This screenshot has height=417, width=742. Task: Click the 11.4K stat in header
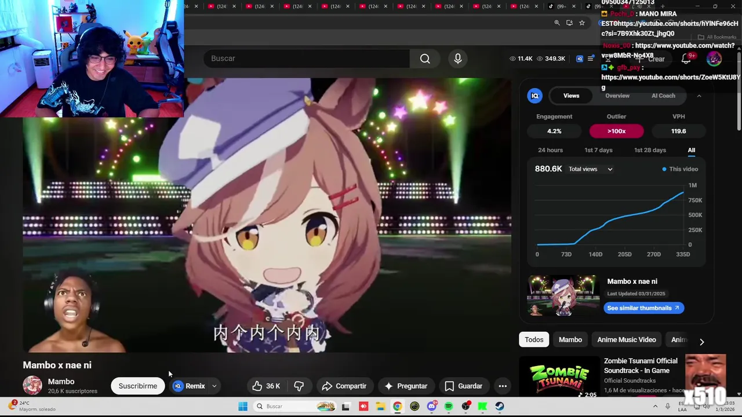coord(521,58)
